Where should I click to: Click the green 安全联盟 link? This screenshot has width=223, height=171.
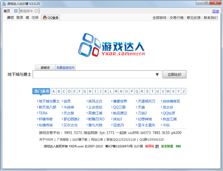(x=167, y=146)
